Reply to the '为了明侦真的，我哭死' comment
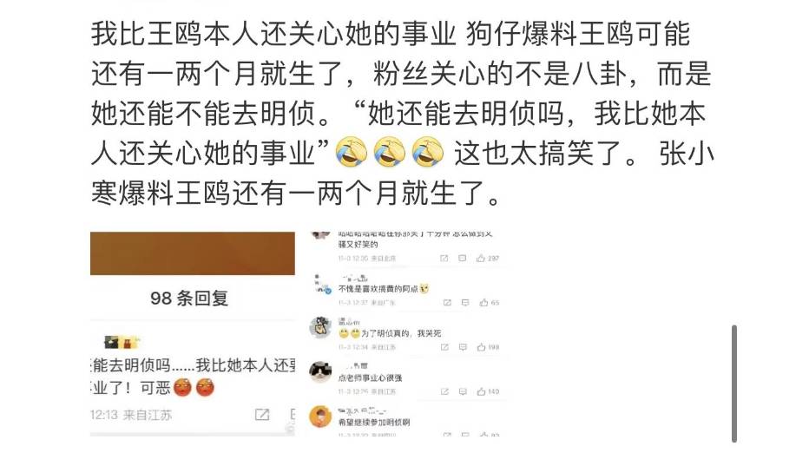Image resolution: width=809 pixels, height=453 pixels. (x=463, y=347)
